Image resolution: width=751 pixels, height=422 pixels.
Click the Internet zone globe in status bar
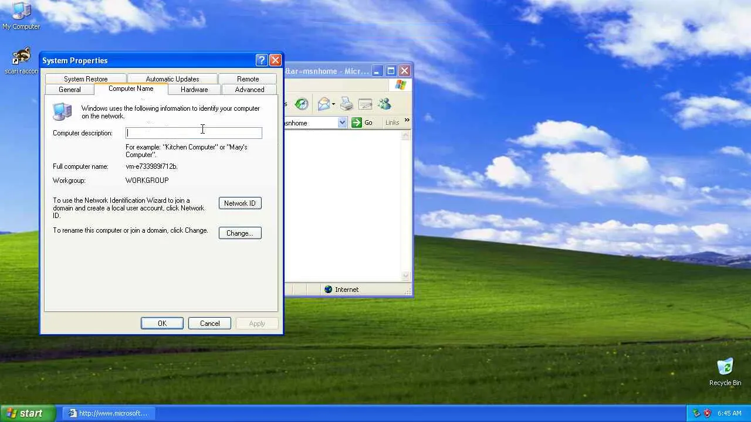[328, 289]
